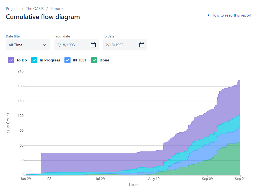This screenshot has height=189, width=255.
Task: Open the All Time date filter dropdown
Action: (28, 45)
